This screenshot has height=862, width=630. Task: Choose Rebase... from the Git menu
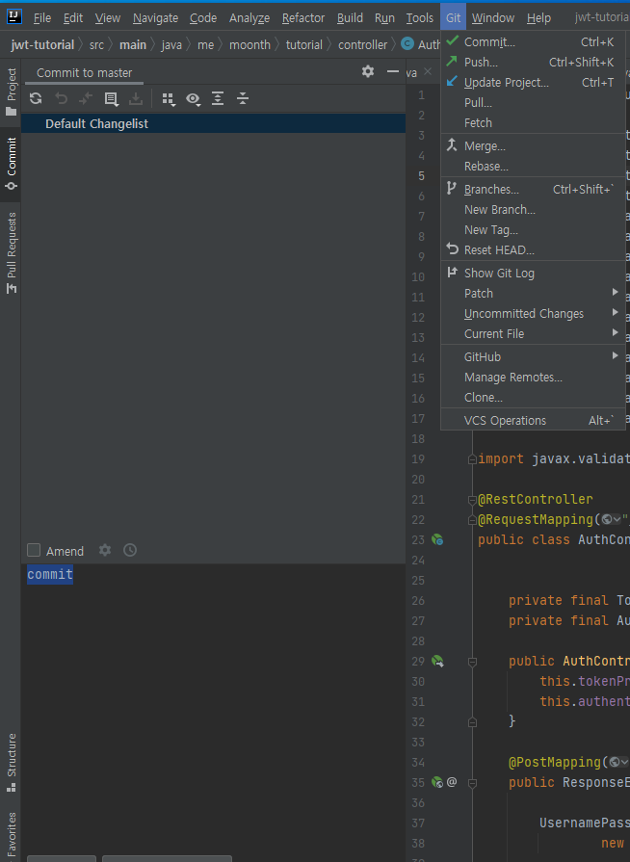534,166
